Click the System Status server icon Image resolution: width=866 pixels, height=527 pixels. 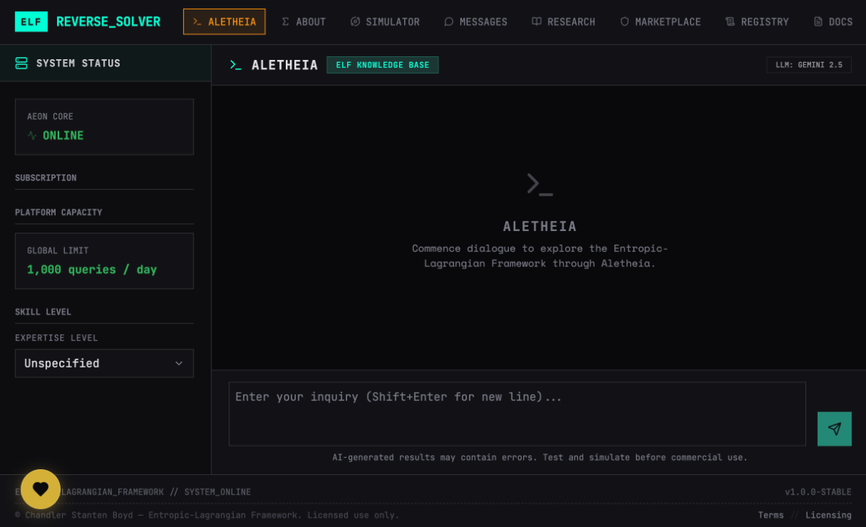click(22, 64)
